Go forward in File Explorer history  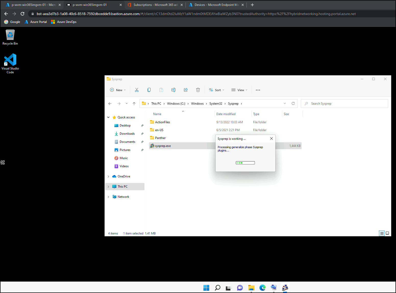tap(119, 104)
